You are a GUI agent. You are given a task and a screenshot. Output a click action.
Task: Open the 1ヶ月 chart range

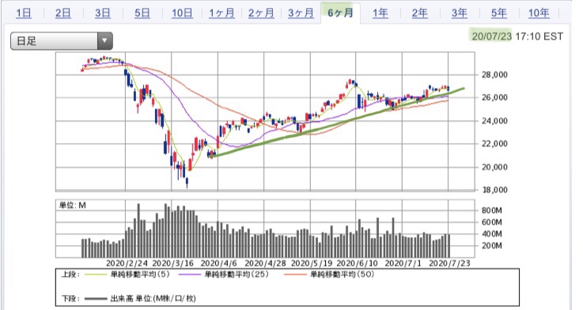click(x=221, y=13)
